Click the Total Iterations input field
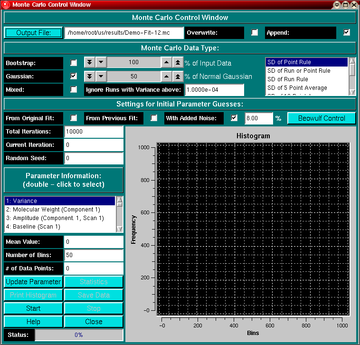 pos(93,132)
